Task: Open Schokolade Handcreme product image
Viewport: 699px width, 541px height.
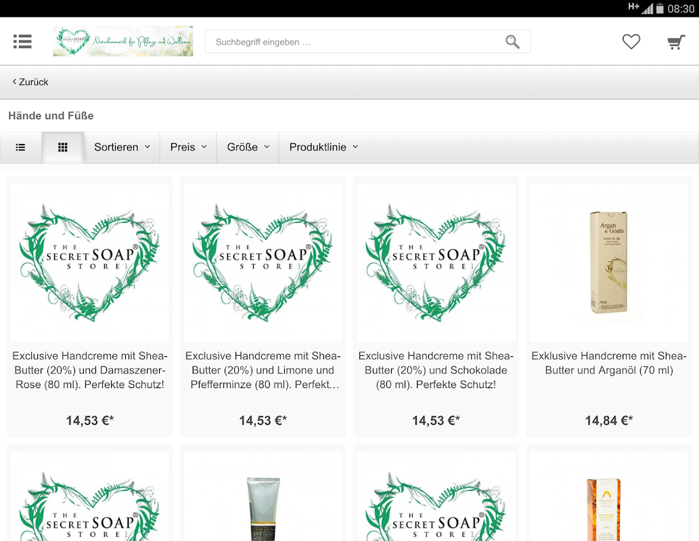Action: pos(436,262)
